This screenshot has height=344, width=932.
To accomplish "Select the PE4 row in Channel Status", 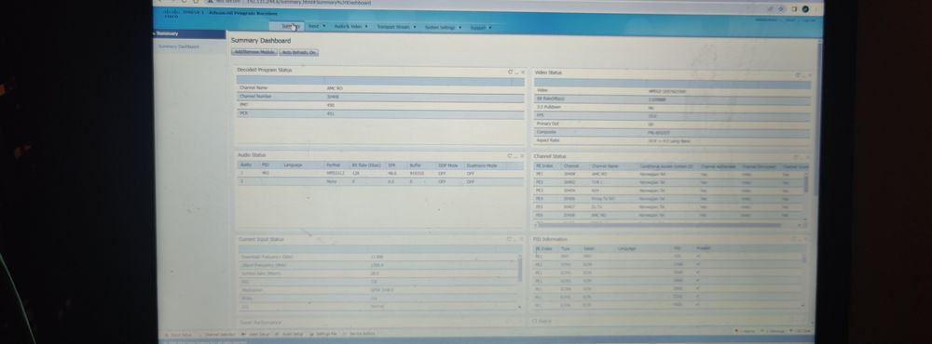I will point(668,199).
